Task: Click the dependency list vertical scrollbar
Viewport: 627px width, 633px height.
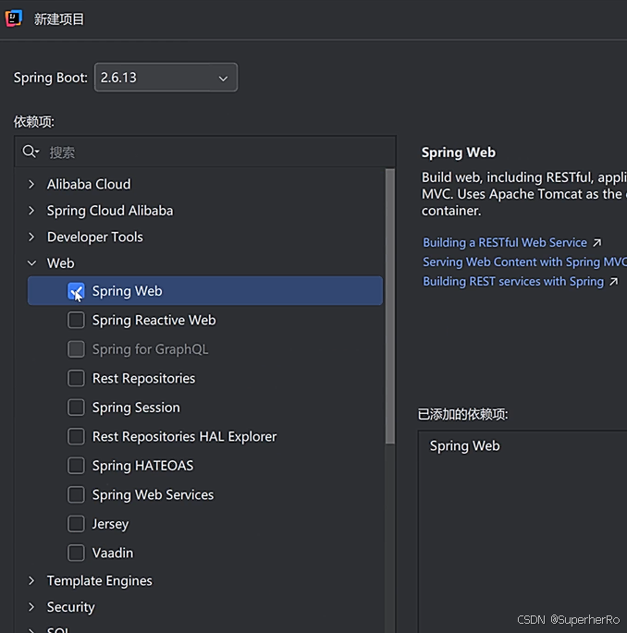Action: pyautogui.click(x=390, y=307)
